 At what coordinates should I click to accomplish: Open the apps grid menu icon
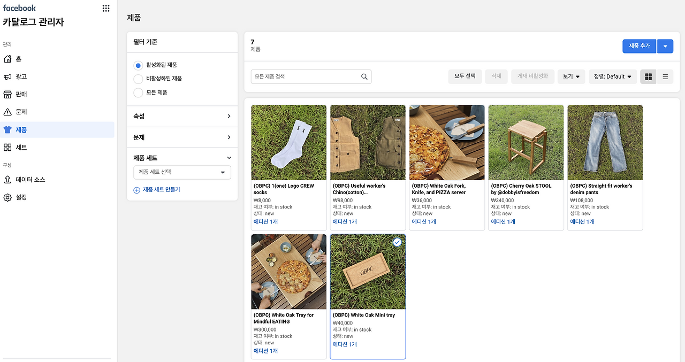pyautogui.click(x=106, y=8)
